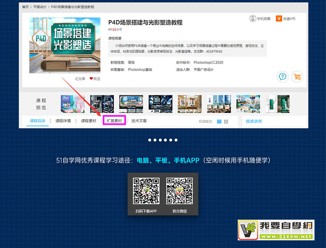Click the 扫码下载APP QR code
This screenshot has width=326, height=248.
[146, 191]
